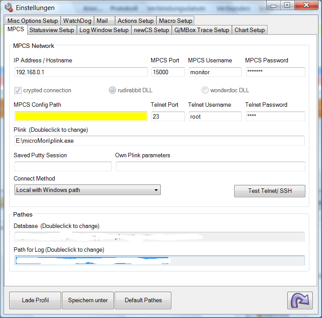
Task: Click the Telnet Username field
Action: pos(215,116)
